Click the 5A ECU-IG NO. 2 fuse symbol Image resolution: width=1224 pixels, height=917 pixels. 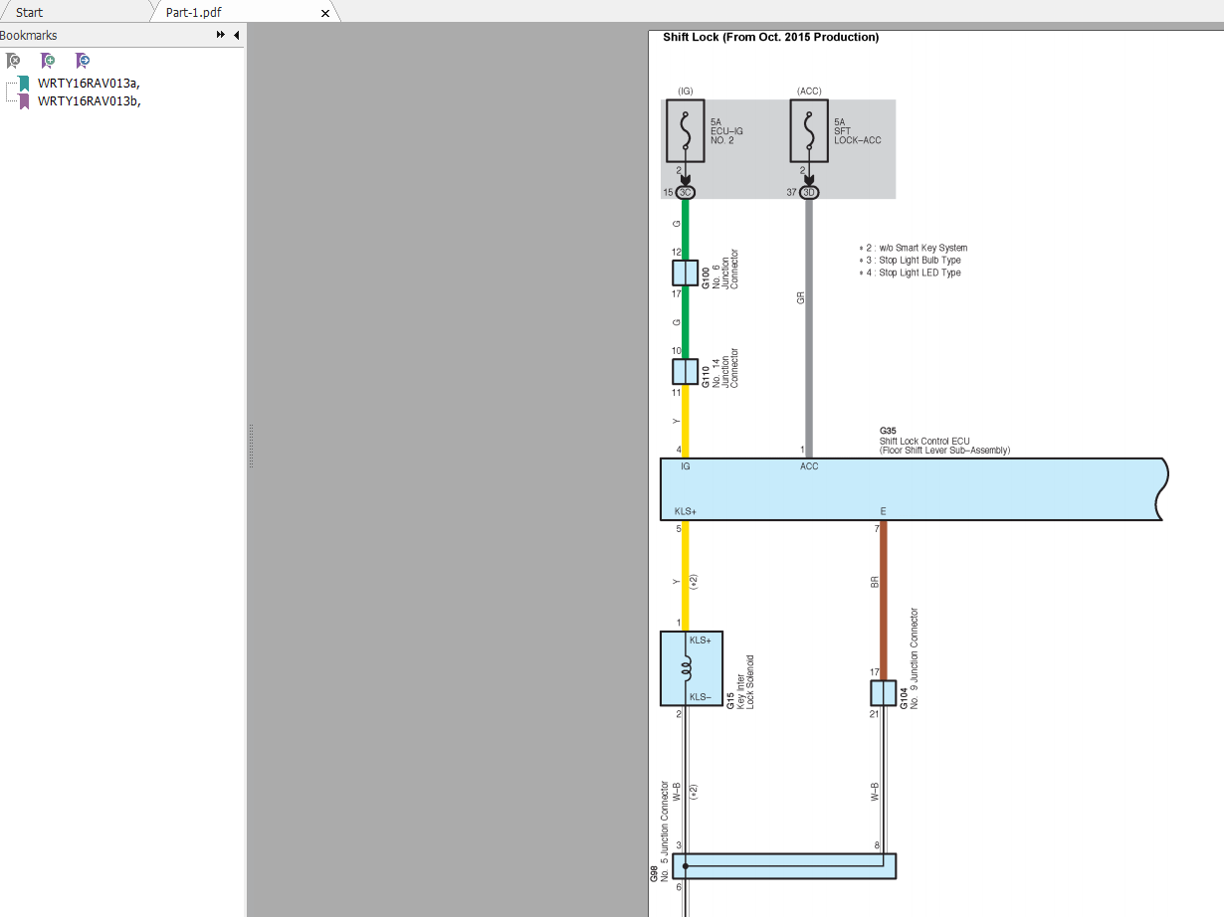tap(685, 130)
